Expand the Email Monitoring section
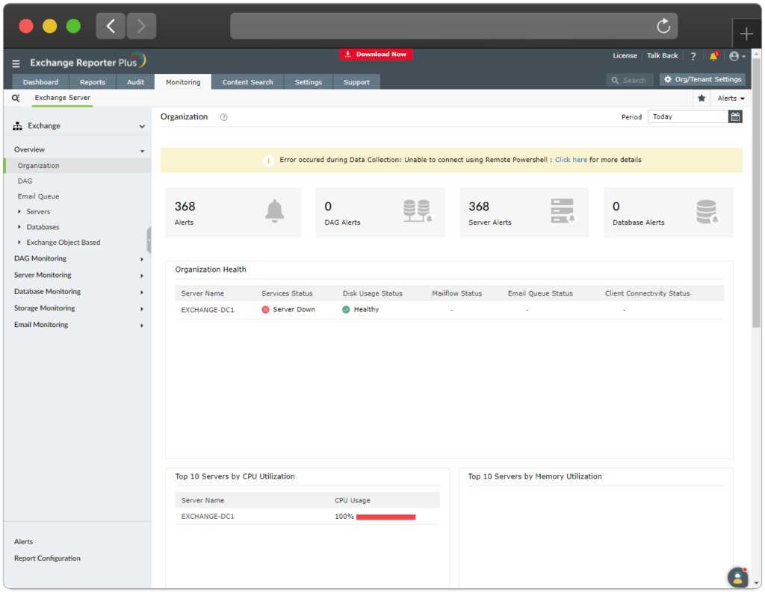The height and width of the screenshot is (592, 765). click(x=142, y=325)
